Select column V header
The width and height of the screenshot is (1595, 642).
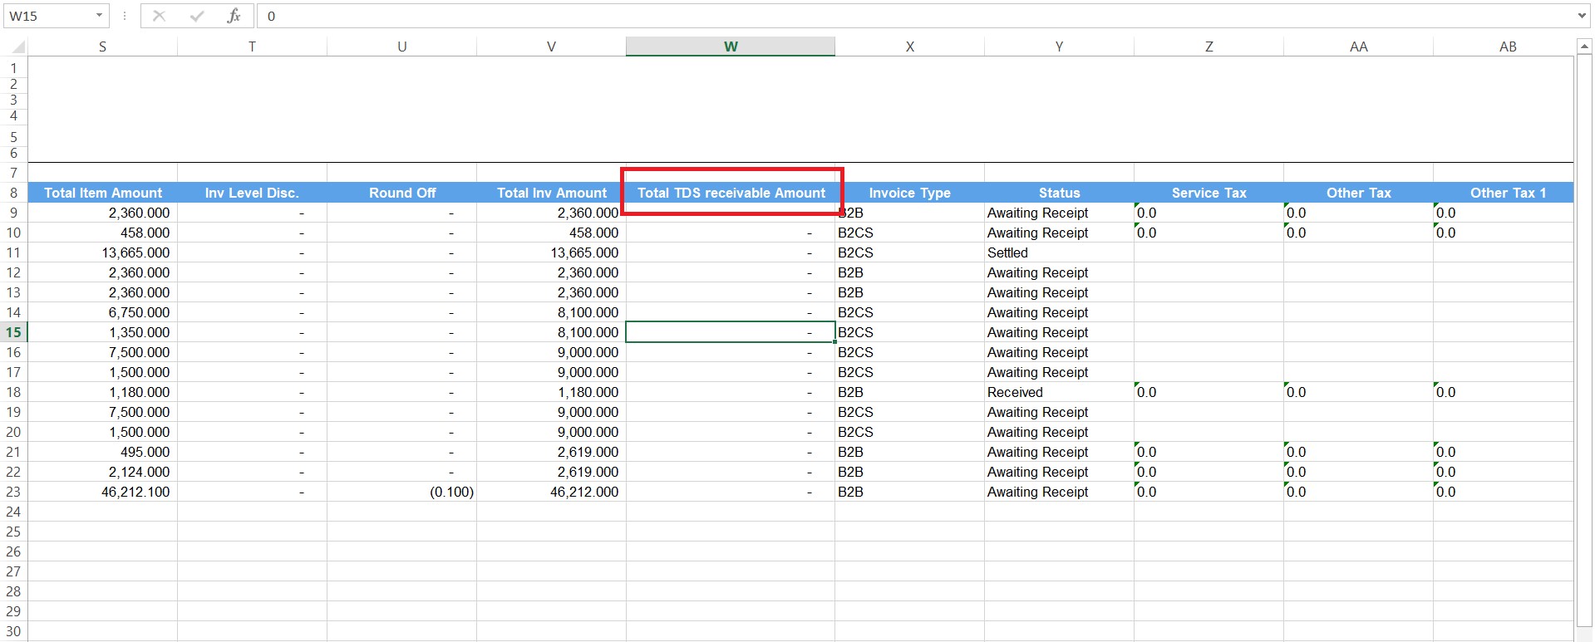[x=551, y=47]
